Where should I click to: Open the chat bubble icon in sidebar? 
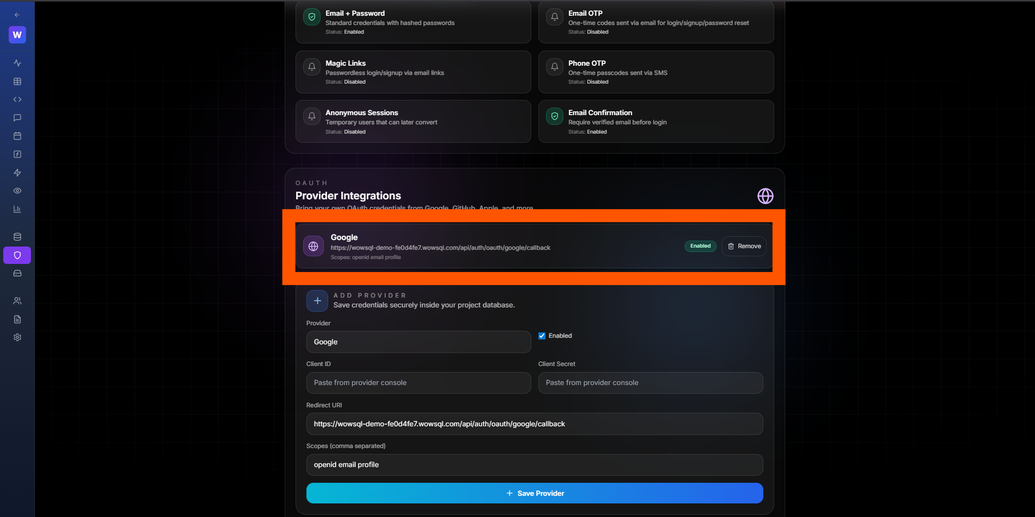pos(17,118)
